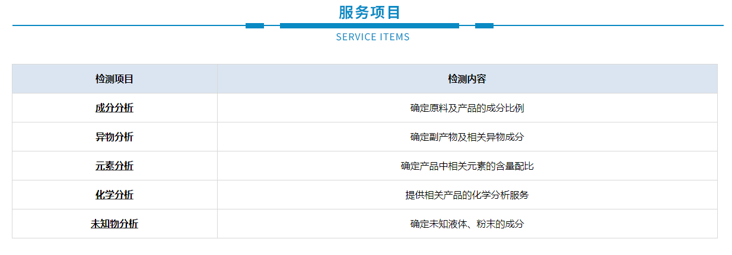Click the text 提供相关产品的化学分析服务

pyautogui.click(x=467, y=195)
